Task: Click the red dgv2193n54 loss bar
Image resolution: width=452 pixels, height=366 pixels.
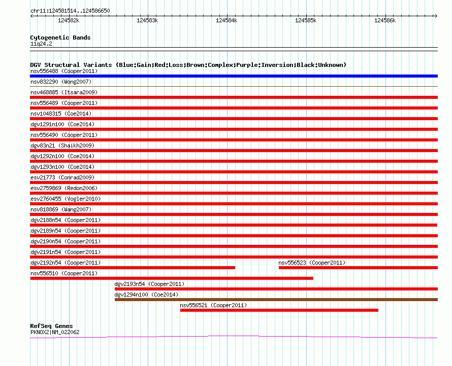Action: 276,289
